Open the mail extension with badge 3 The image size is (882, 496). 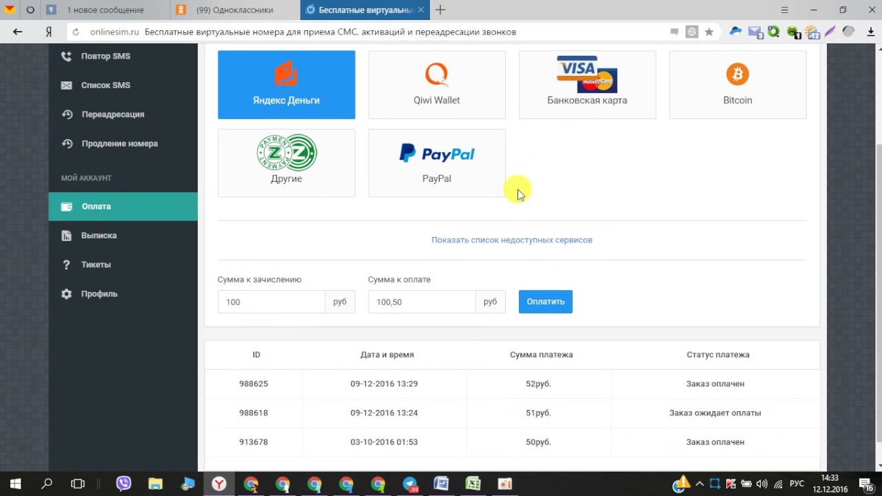[x=755, y=32]
